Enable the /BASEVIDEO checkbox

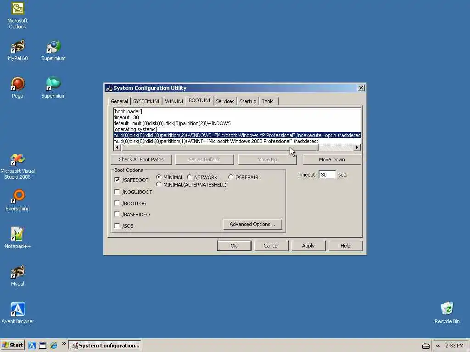tap(117, 214)
